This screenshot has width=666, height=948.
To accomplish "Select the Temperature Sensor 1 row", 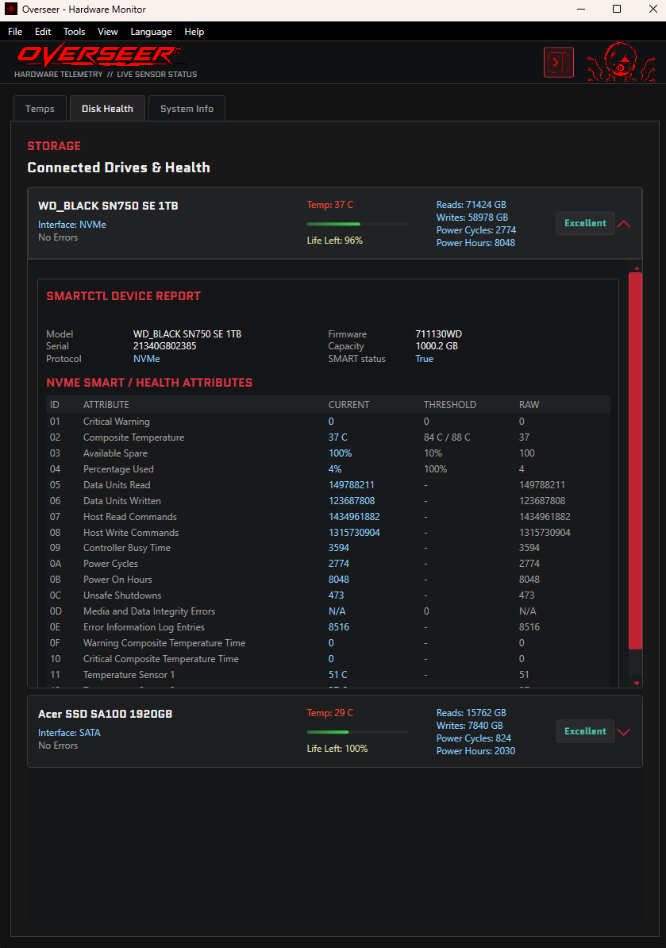I will click(x=328, y=674).
